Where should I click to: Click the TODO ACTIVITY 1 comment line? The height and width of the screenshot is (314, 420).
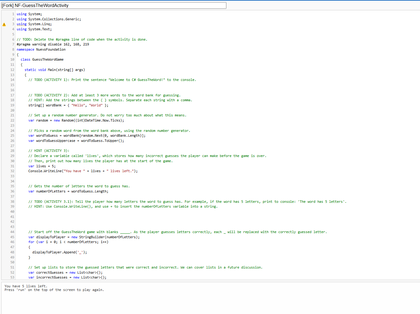point(112,80)
